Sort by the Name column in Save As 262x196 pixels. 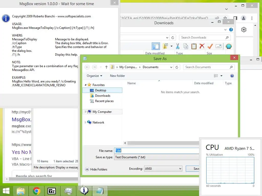pyautogui.click(x=132, y=83)
